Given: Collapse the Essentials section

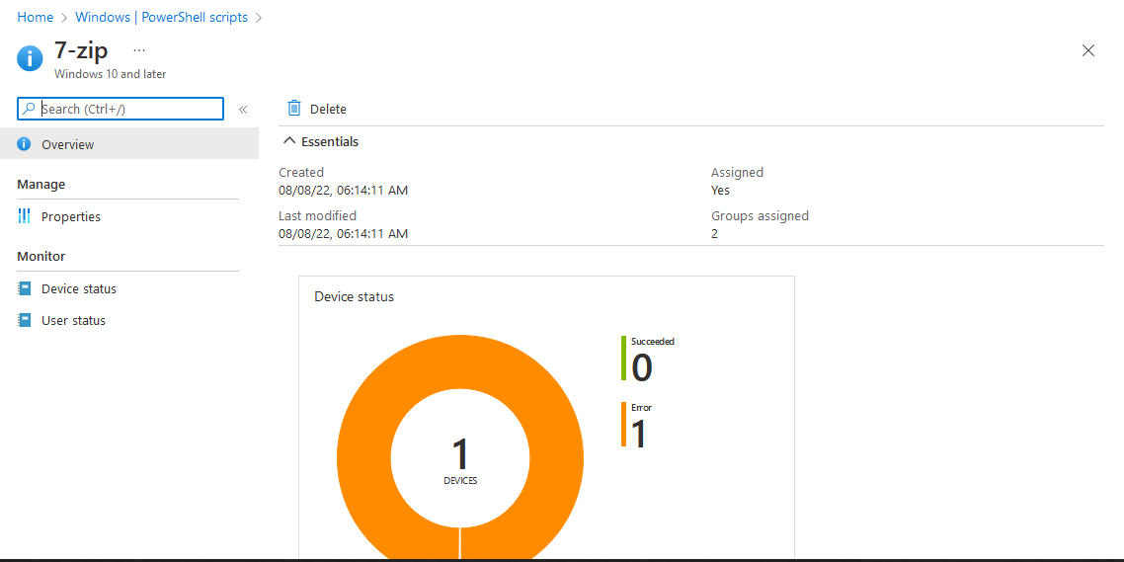Looking at the screenshot, I should (321, 142).
